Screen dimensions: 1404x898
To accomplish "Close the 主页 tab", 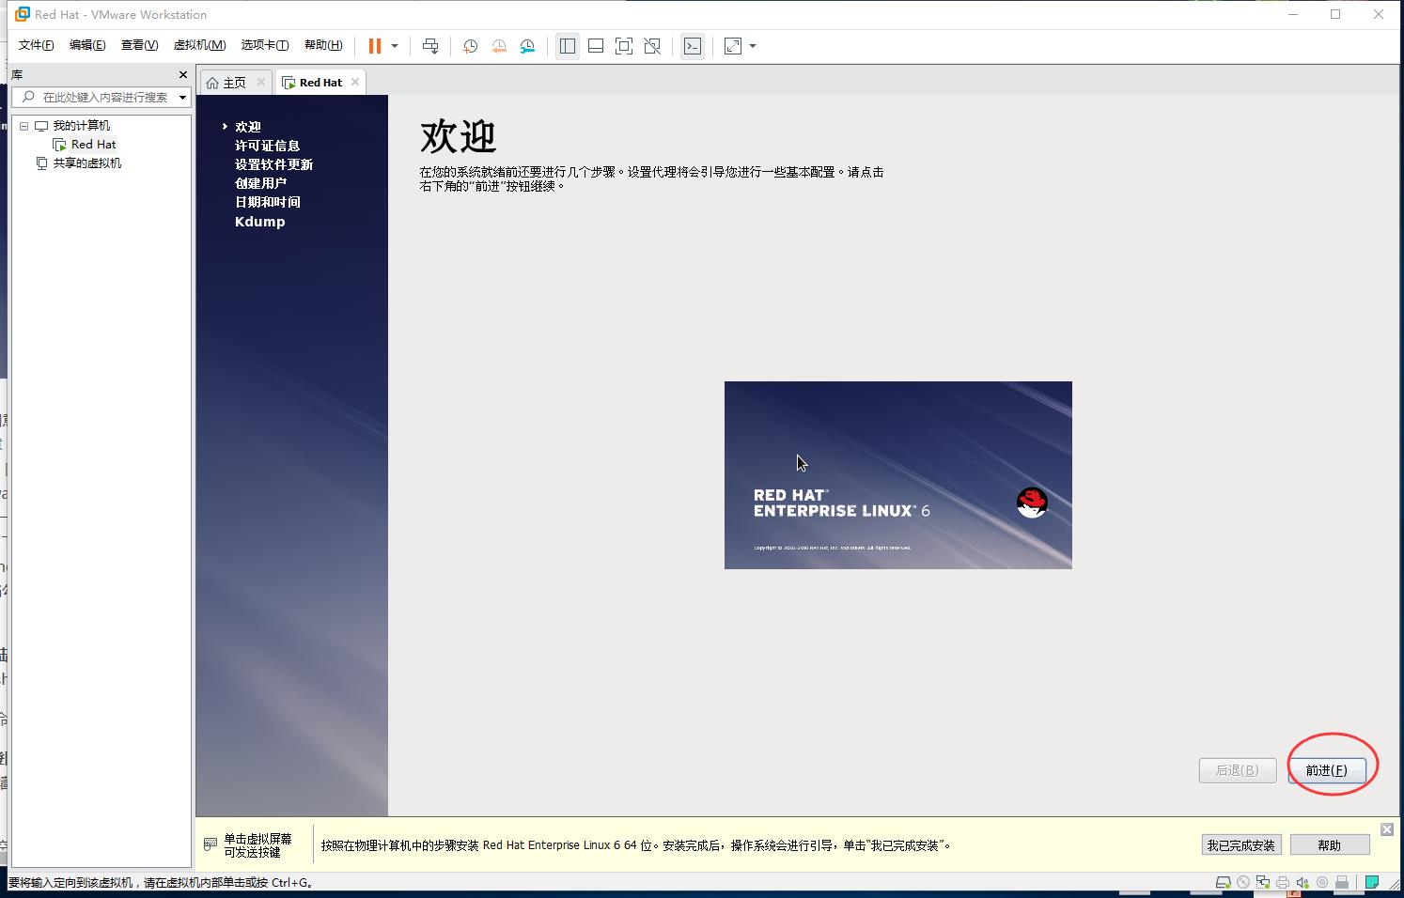I will 261,82.
